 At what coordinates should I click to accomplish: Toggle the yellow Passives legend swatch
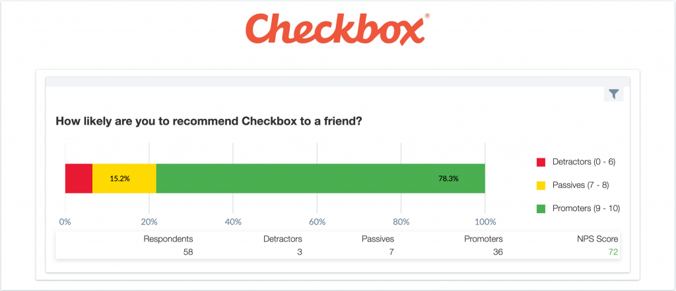pyautogui.click(x=541, y=185)
